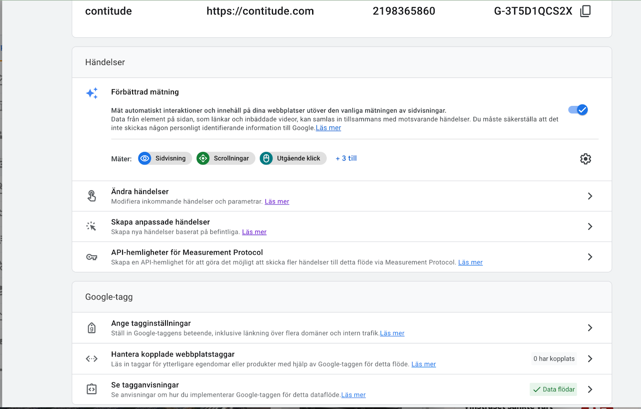Select the Scrollningar chip label
This screenshot has width=641, height=409.
pos(231,158)
